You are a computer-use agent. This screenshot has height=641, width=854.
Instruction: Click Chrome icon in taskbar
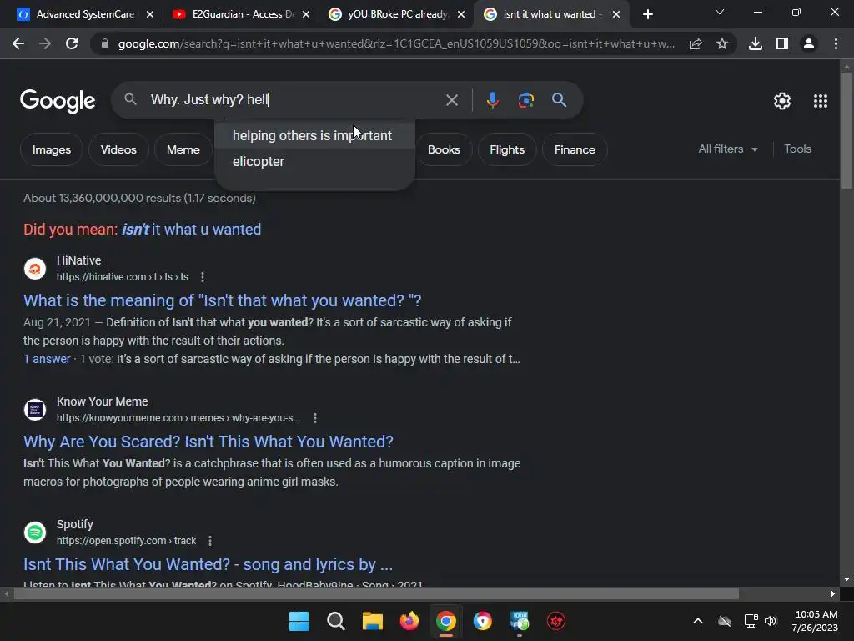point(446,621)
